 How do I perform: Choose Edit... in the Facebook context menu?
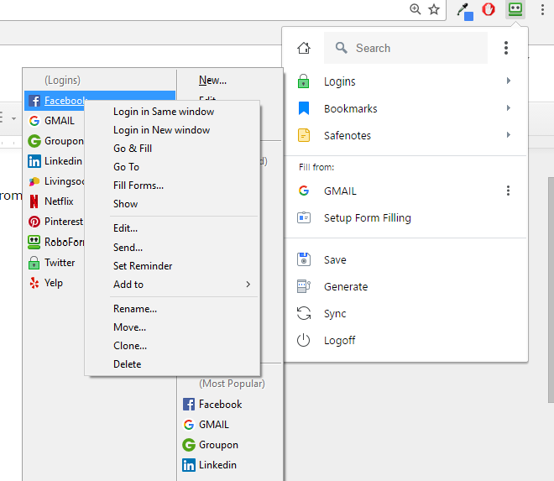[125, 228]
